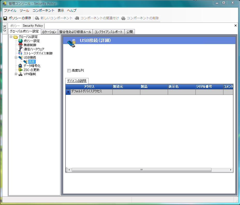Select the デバイスの説明 tab

point(77,81)
